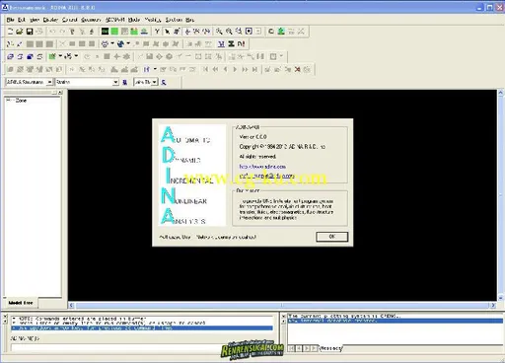The width and height of the screenshot is (505, 363).
Task: Open the Edit menu
Action: click(x=22, y=20)
